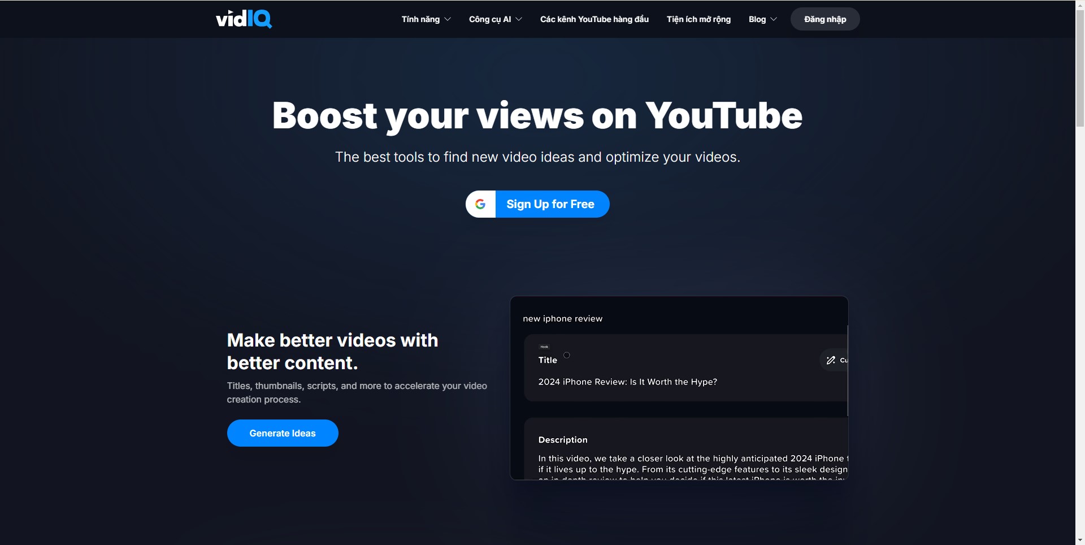Click the Google G icon
1085x545 pixels.
[480, 204]
